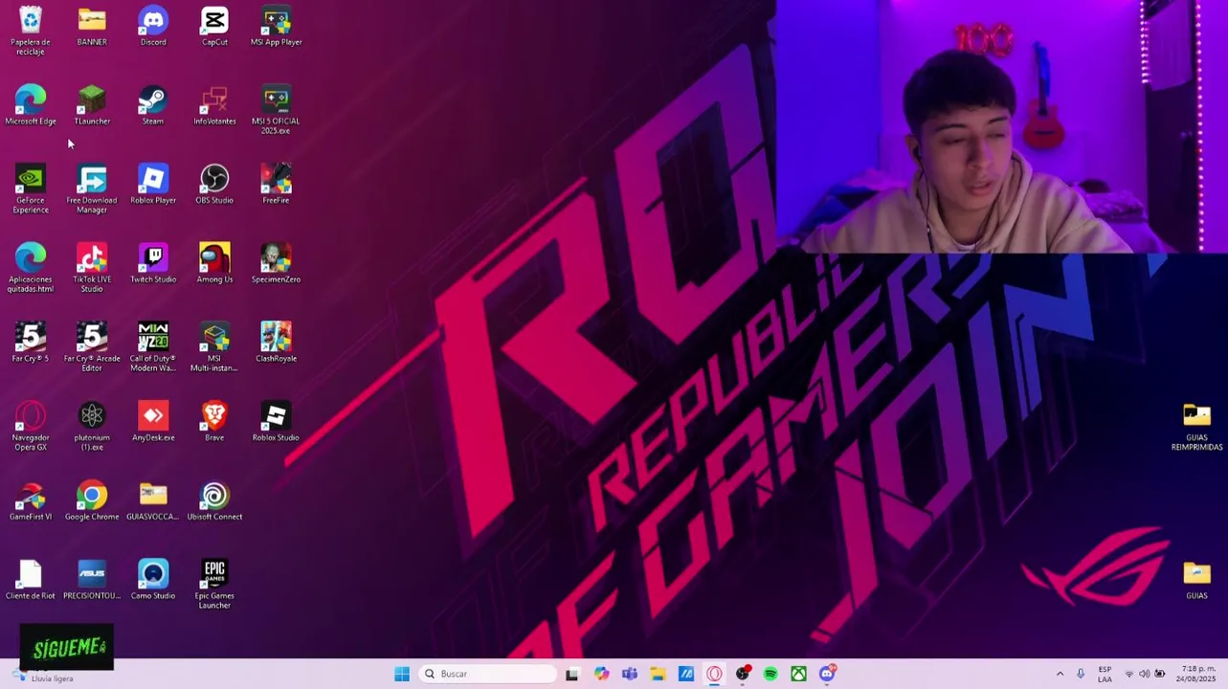Select the Navegador Opera GX icon
The width and height of the screenshot is (1228, 689).
point(31,427)
